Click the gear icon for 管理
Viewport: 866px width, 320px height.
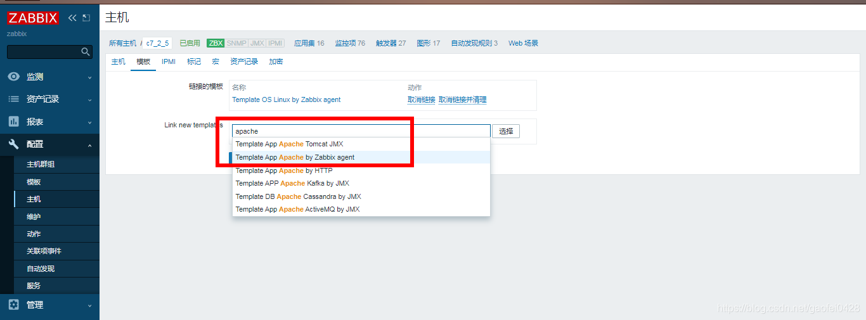[x=13, y=305]
